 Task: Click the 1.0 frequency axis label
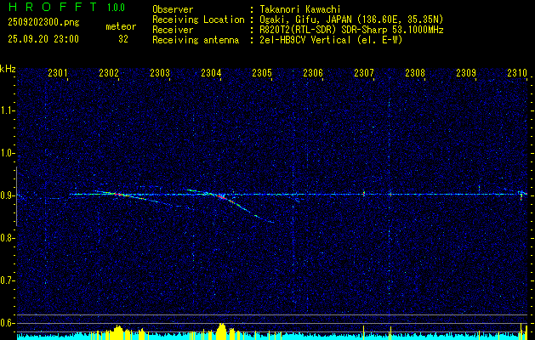coord(8,153)
